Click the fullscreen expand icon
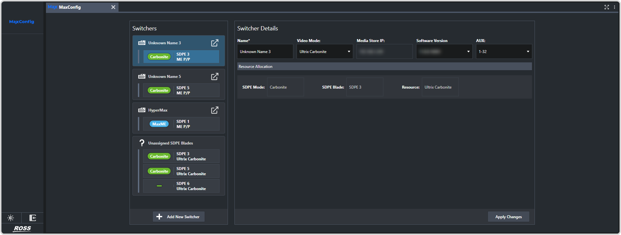621x235 pixels. click(x=607, y=7)
